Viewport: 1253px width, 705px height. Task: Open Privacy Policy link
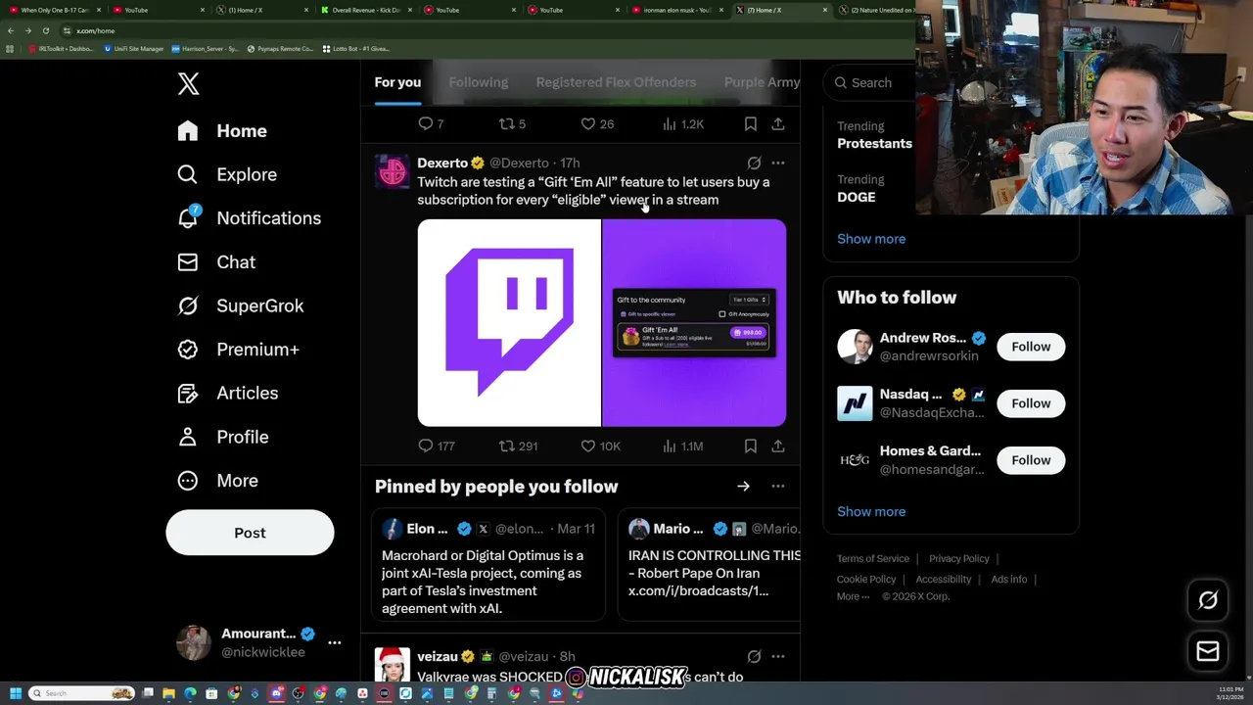click(959, 559)
